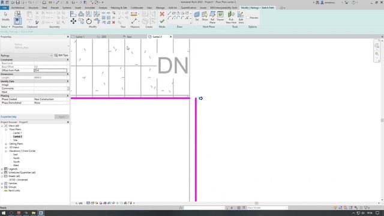Flip railing direction with blue arrow control
384x216 pixels.
[201, 98]
